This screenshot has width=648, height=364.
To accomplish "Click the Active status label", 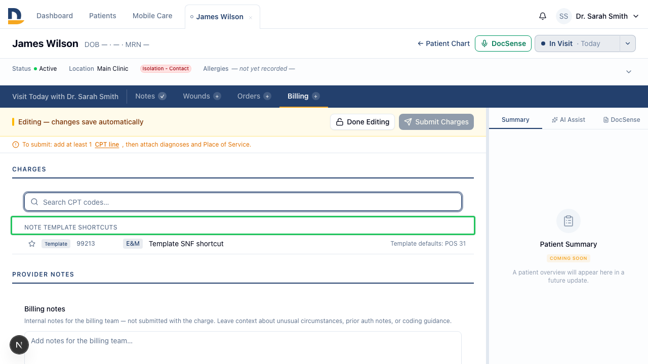I will coord(48,69).
